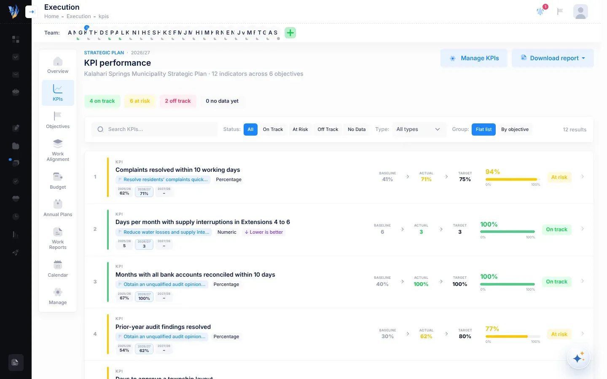The image size is (607, 379).
Task: Select the All status filter
Action: [250, 129]
